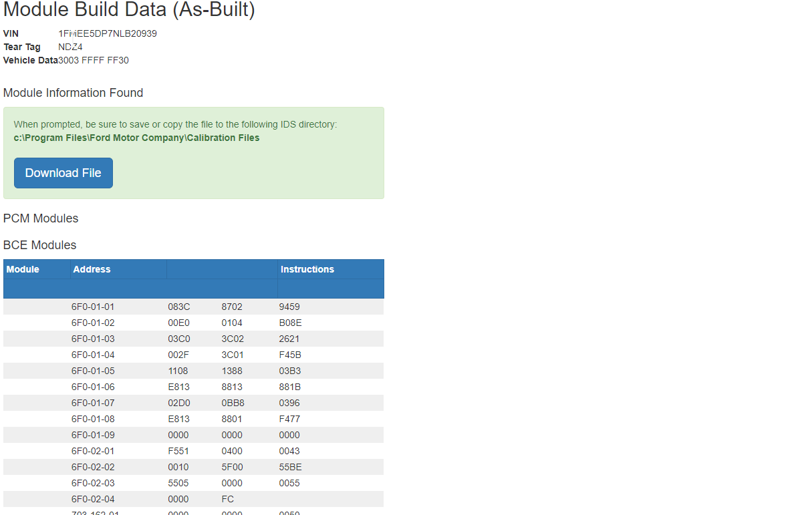Select address cell 6F0-01-08
810x515 pixels.
[93, 419]
